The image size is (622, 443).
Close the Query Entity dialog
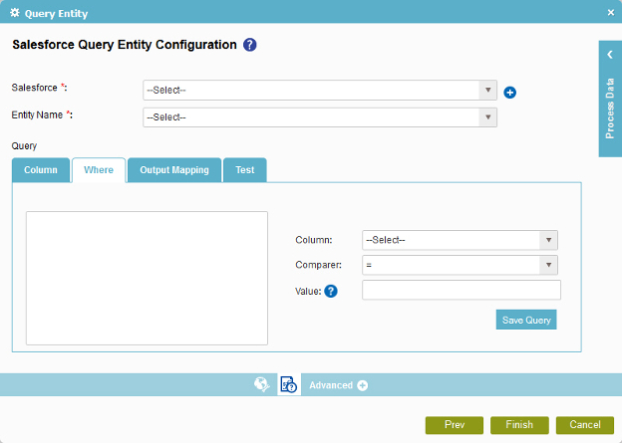(611, 13)
